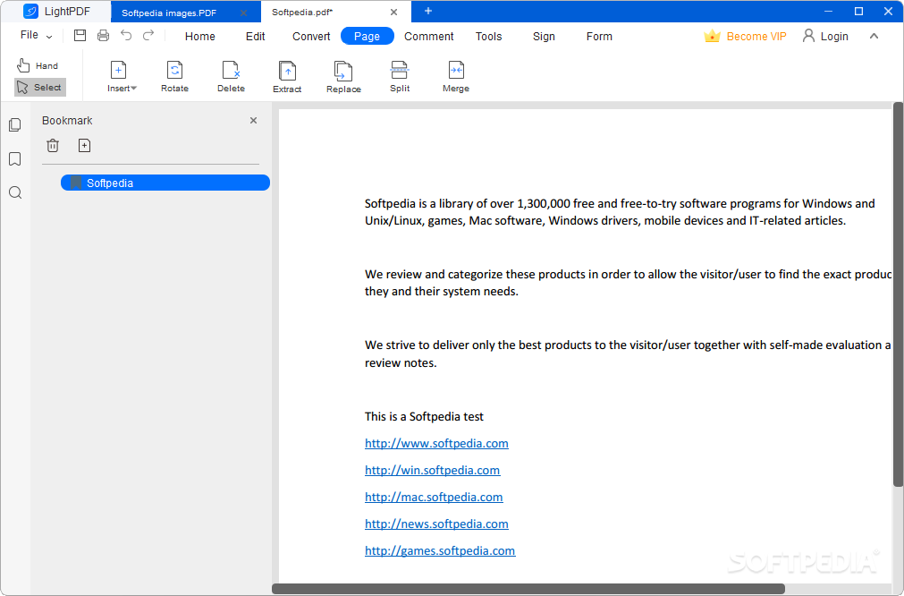Activate the Select tool

(40, 87)
